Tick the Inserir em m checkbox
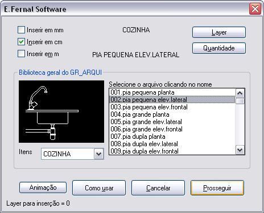The height and width of the screenshot is (213, 264). click(21, 54)
